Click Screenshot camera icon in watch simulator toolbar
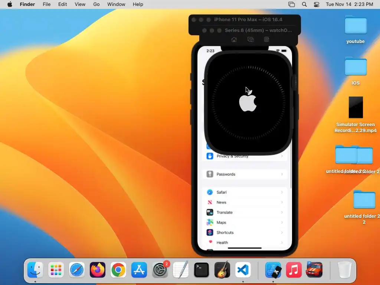This screenshot has height=285, width=380. tap(250, 39)
